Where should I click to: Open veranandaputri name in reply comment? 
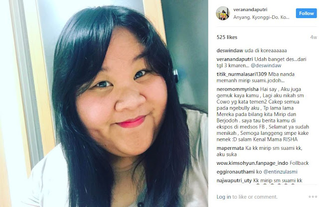coord(235,59)
